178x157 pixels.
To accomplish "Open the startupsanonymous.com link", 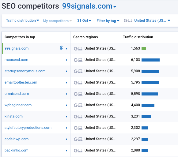I will [x=25, y=71].
